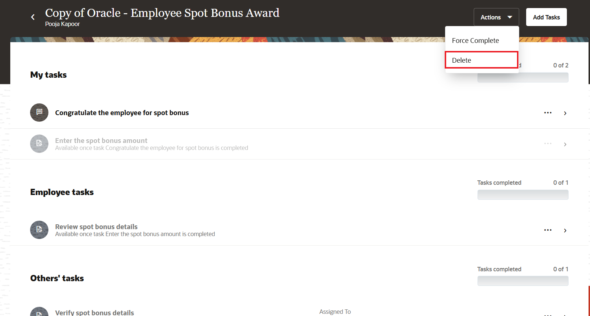Click the Others' tasks progress bar
This screenshot has height=316, width=590.
coord(523,281)
